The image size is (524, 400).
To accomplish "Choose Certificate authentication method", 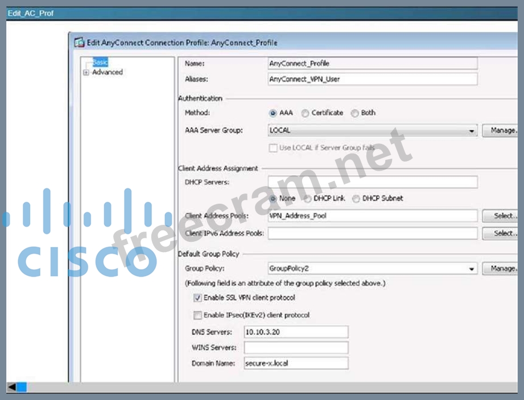I will [305, 113].
